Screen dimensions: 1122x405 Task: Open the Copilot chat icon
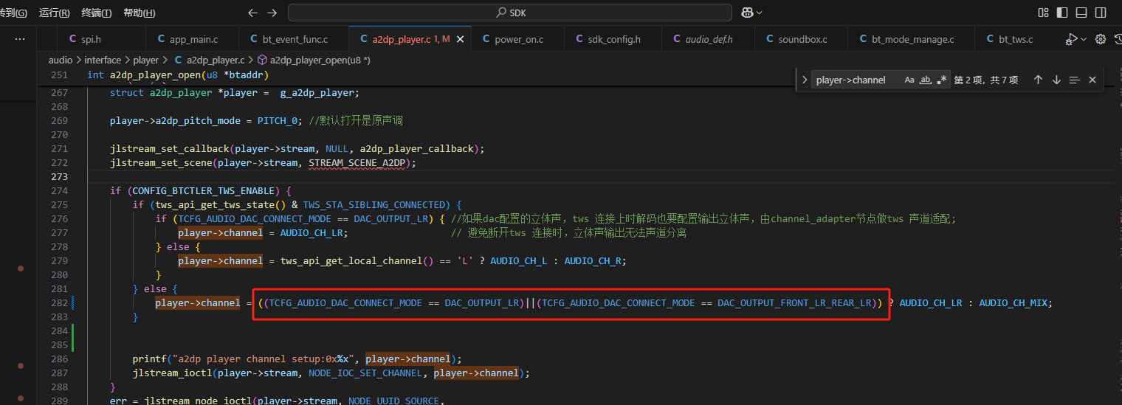747,13
